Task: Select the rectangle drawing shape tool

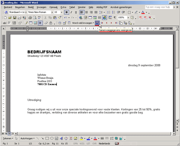Action: (x=47, y=139)
